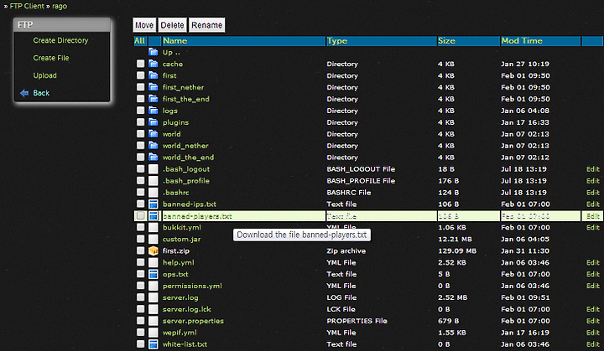The image size is (604, 351).
Task: Tick the checkbox for custom.jar
Action: (x=141, y=239)
